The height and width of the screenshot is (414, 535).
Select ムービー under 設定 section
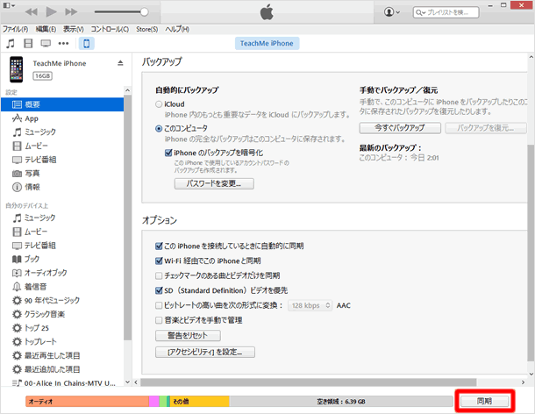pyautogui.click(x=62, y=146)
